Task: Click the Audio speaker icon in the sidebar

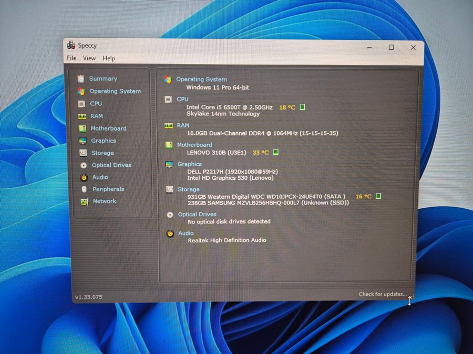Action: [84, 177]
